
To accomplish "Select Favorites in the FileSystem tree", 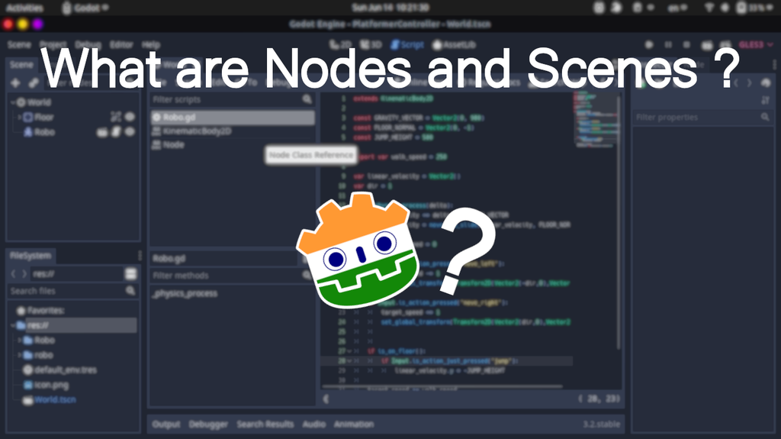I will pos(40,311).
